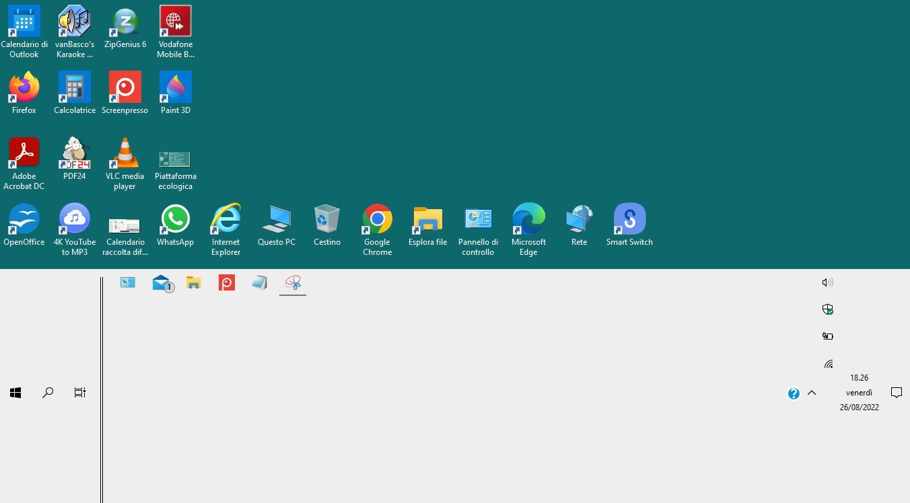Image resolution: width=910 pixels, height=503 pixels.
Task: Open ZipGenius 6 desktop icon
Action: pos(125,27)
